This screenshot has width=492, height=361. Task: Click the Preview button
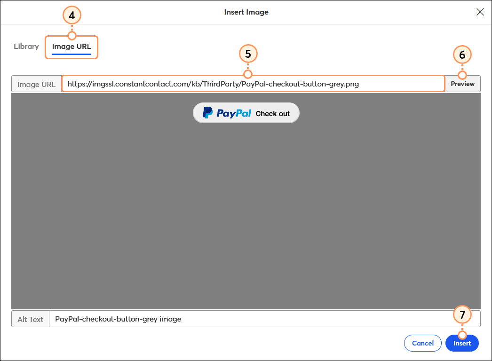coord(462,84)
